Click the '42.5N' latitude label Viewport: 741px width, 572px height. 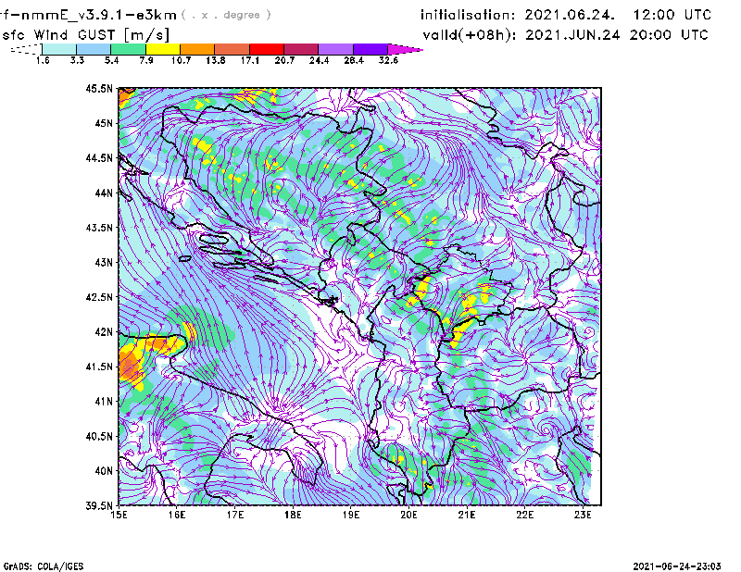click(99, 297)
